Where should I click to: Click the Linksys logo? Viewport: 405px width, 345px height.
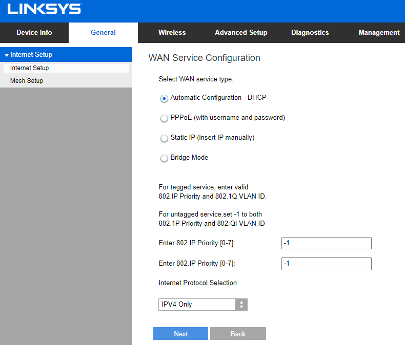coord(45,9)
